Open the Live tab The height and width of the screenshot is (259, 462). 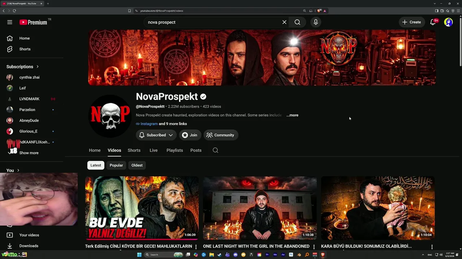[x=154, y=150]
